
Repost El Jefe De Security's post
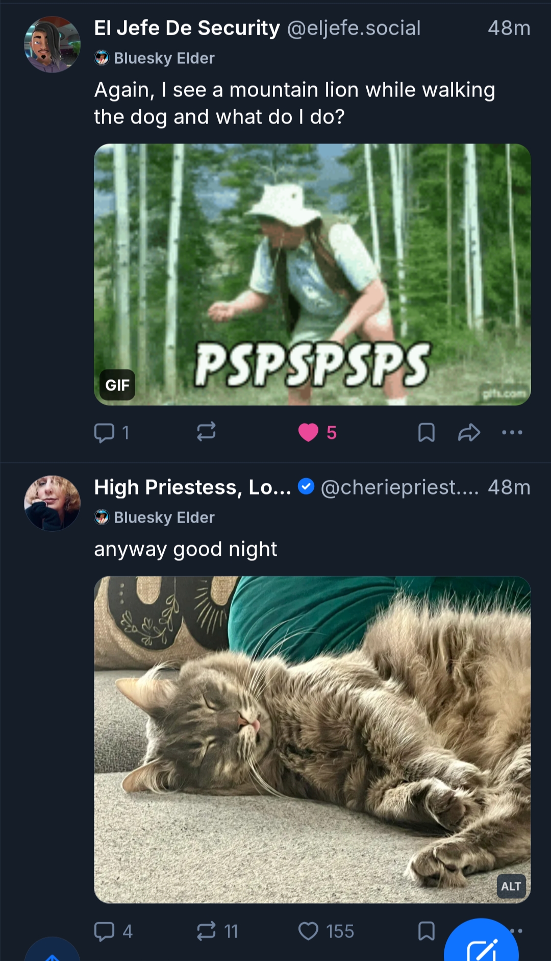coord(206,432)
